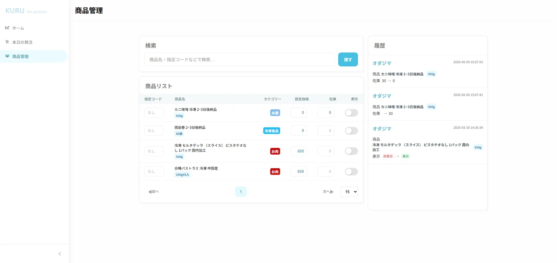
Task: Click the 指定コード column header
Action: [153, 99]
